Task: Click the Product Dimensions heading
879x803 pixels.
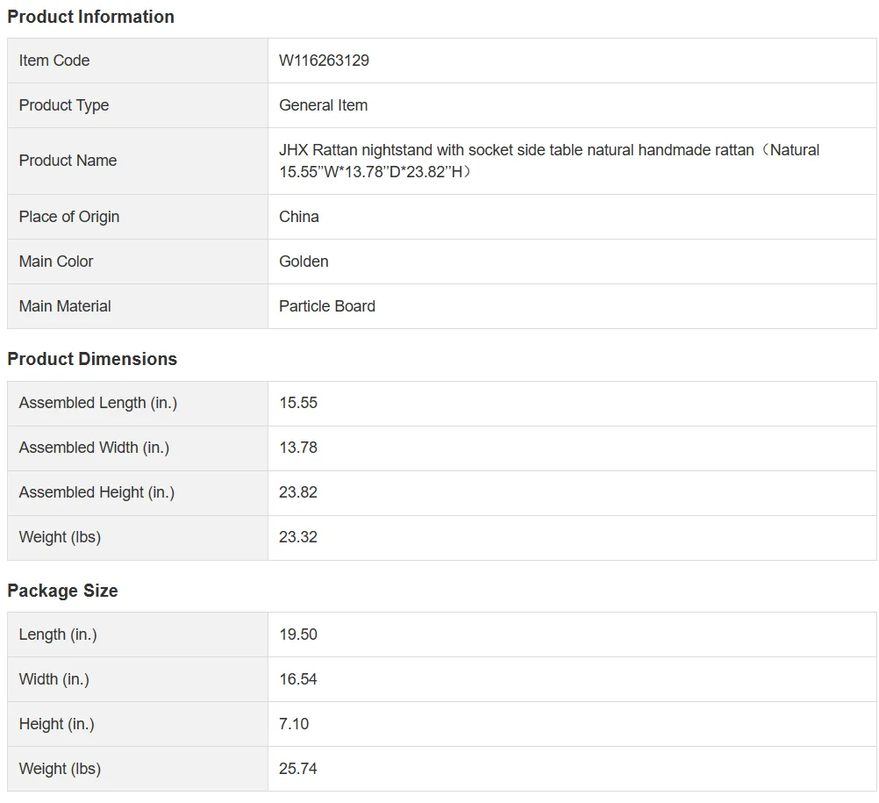Action: tap(92, 359)
